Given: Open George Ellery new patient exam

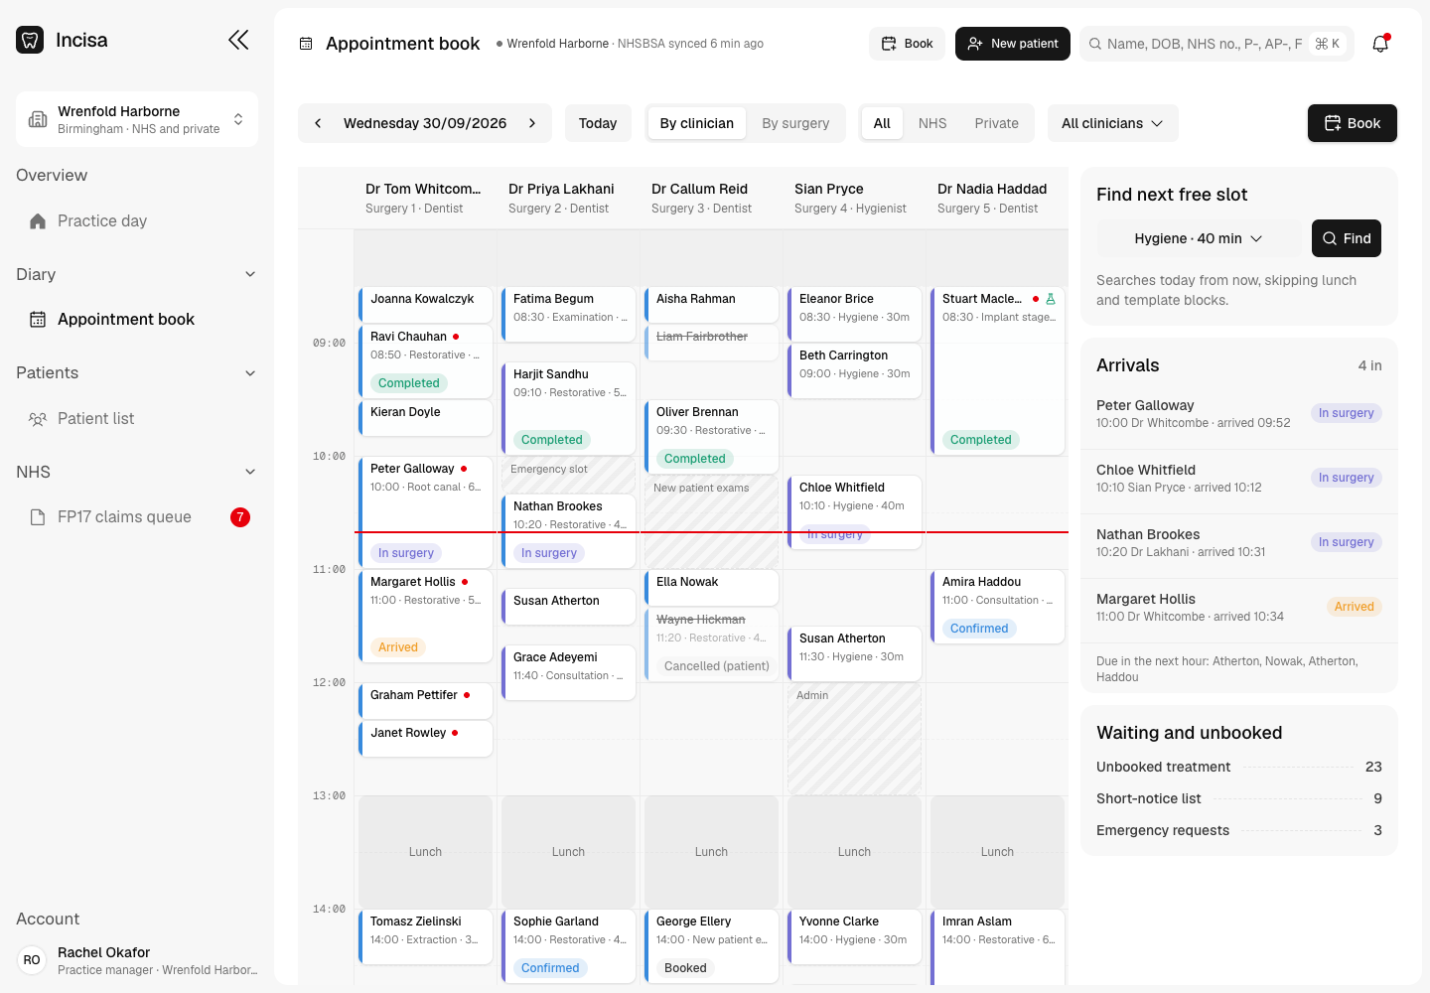Looking at the screenshot, I should tap(712, 946).
